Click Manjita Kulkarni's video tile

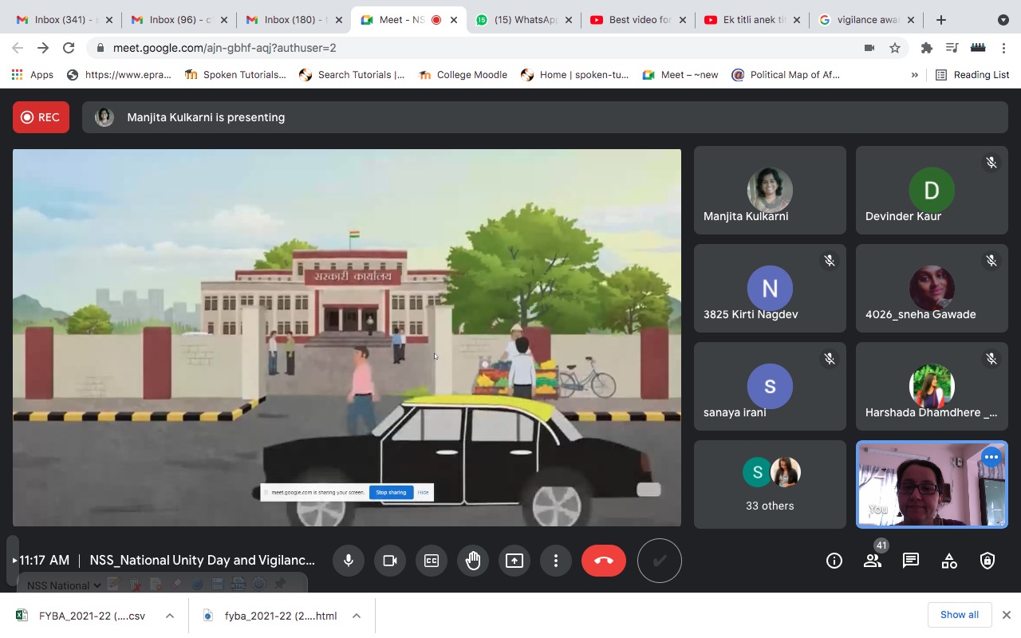(769, 190)
